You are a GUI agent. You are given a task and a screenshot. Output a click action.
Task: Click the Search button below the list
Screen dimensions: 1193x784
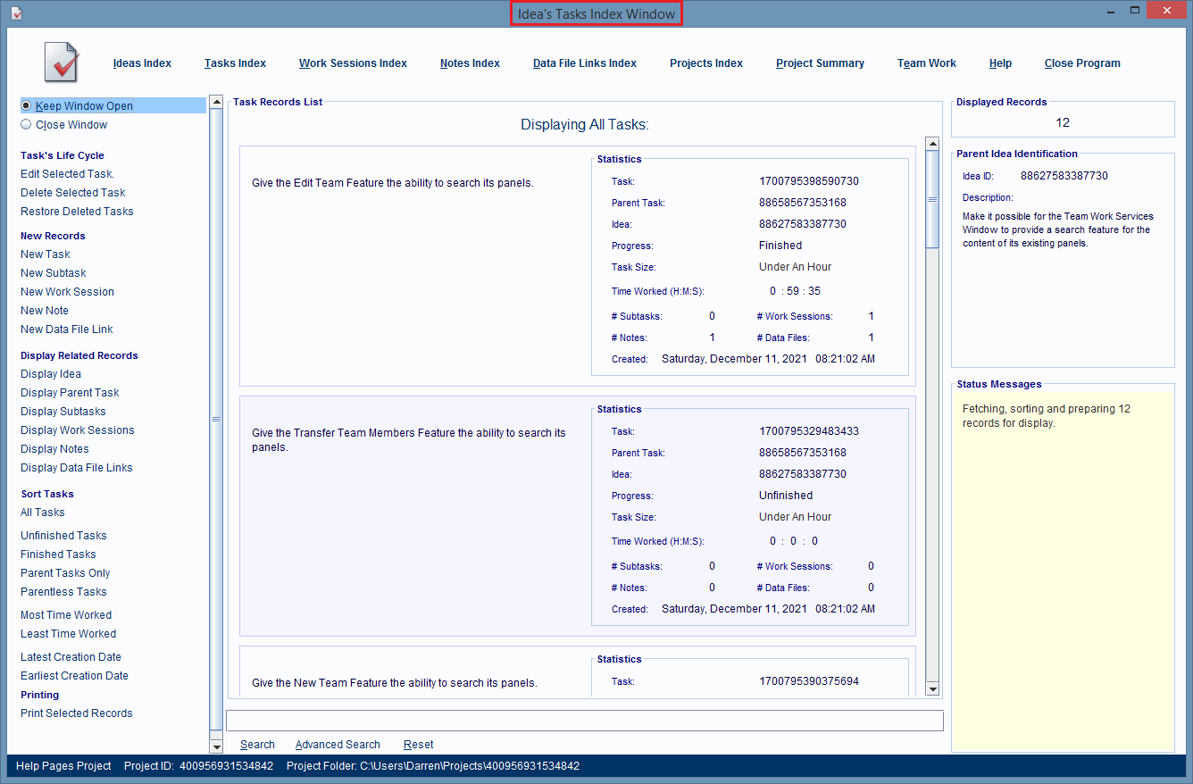coord(257,745)
